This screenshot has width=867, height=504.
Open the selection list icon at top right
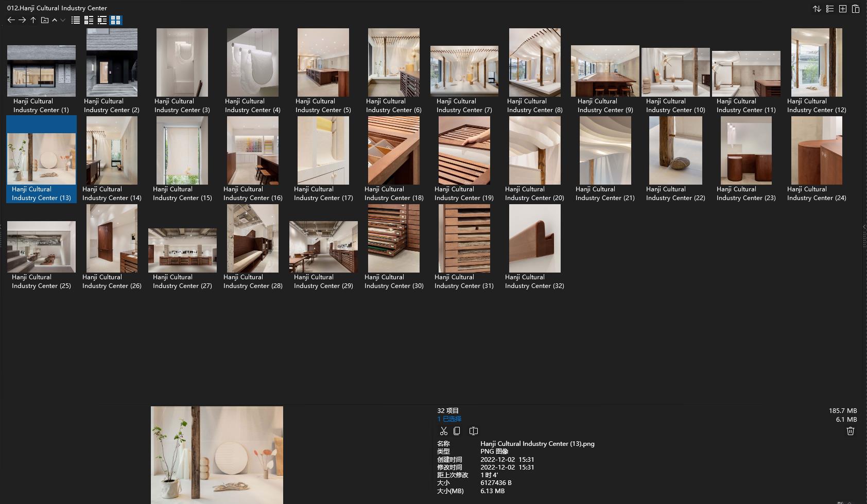pyautogui.click(x=829, y=9)
